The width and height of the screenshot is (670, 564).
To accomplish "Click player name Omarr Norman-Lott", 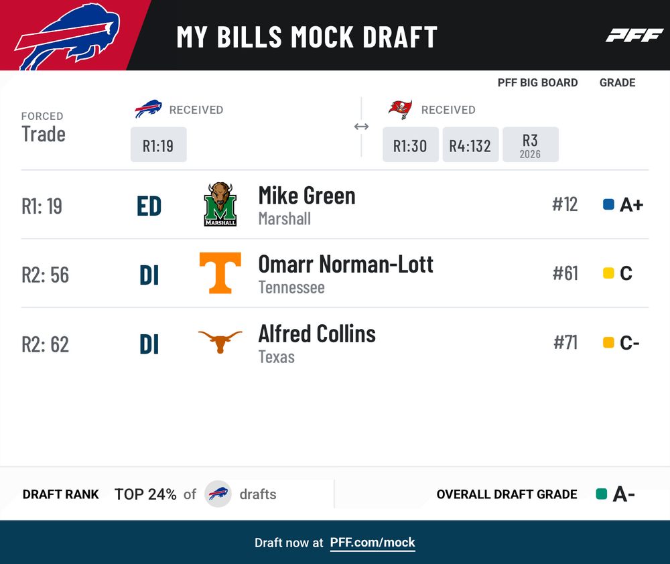I will (x=346, y=264).
